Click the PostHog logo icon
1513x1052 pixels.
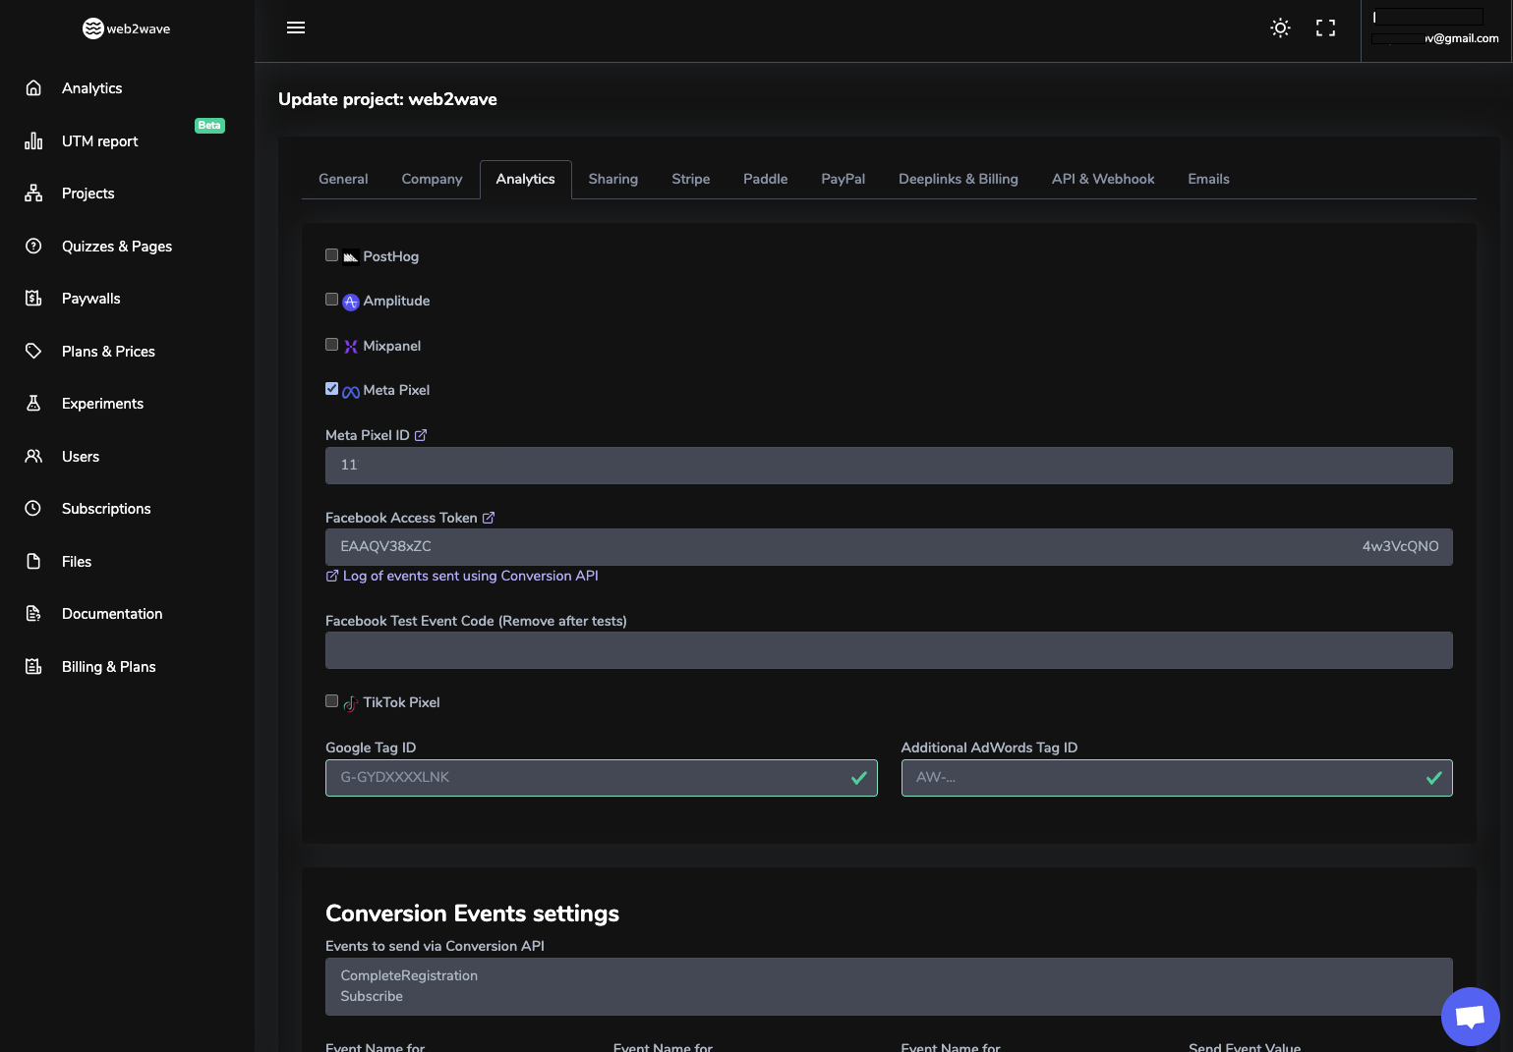pyautogui.click(x=351, y=257)
